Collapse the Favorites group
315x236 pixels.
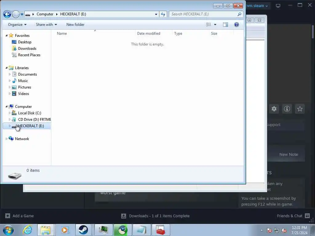coord(6,35)
